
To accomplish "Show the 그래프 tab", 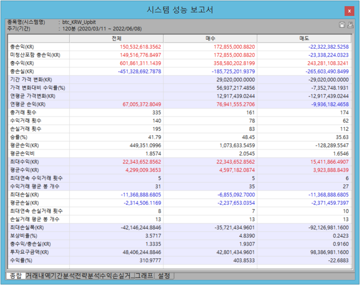I will pyautogui.click(x=143, y=276).
